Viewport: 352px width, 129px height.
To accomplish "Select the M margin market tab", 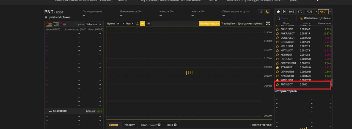I will click(x=284, y=12).
